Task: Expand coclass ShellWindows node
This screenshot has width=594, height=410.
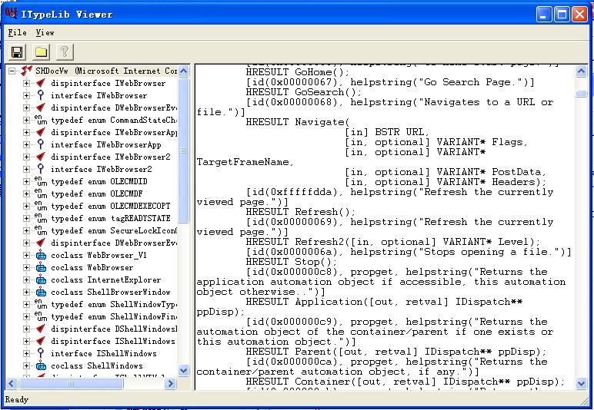Action: (x=26, y=365)
